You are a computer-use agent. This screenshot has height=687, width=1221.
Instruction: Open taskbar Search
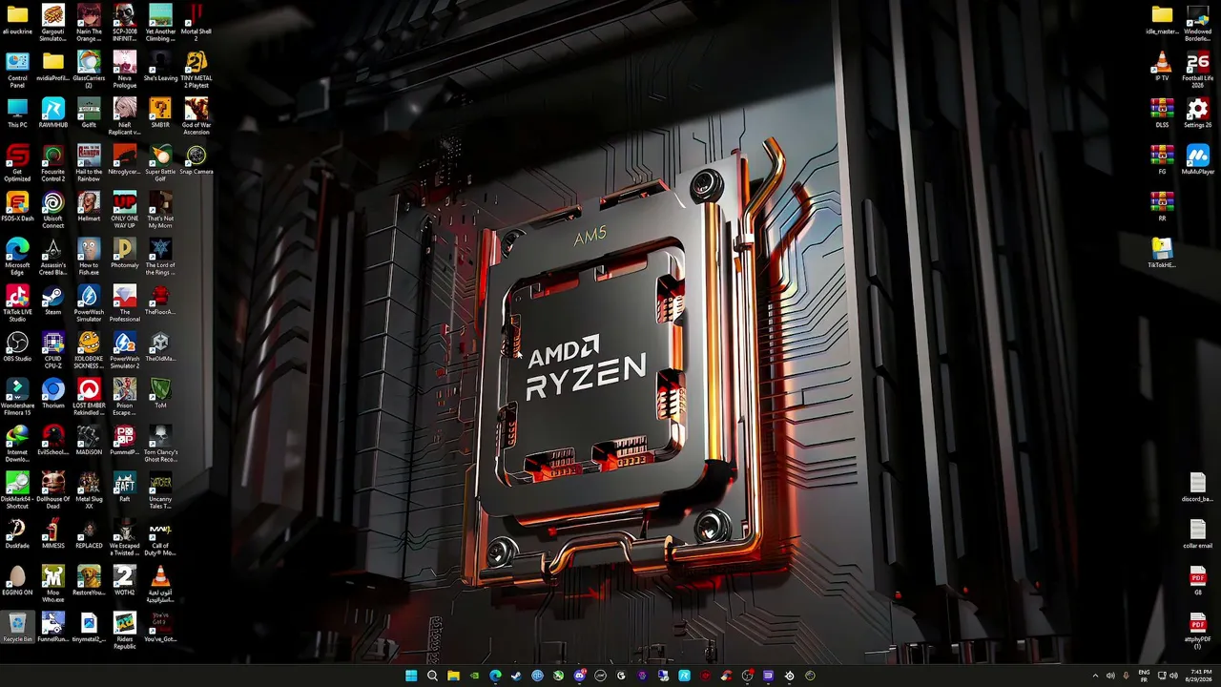pyautogui.click(x=432, y=676)
